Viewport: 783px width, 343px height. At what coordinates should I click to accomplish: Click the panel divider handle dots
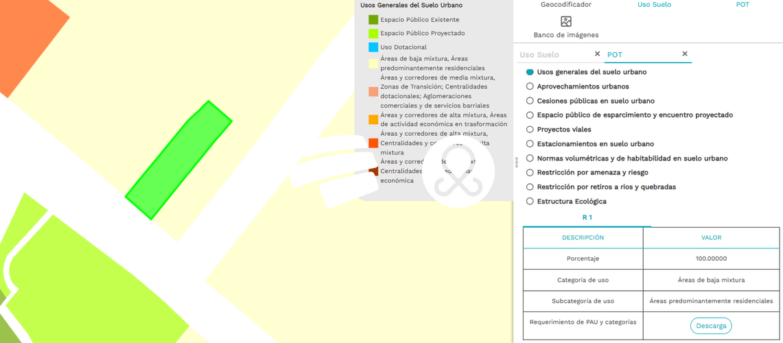point(517,163)
